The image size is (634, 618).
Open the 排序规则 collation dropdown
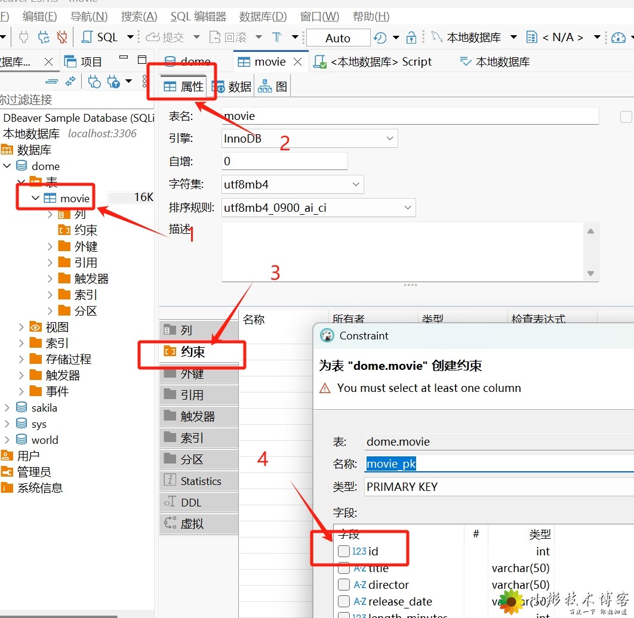pos(318,208)
